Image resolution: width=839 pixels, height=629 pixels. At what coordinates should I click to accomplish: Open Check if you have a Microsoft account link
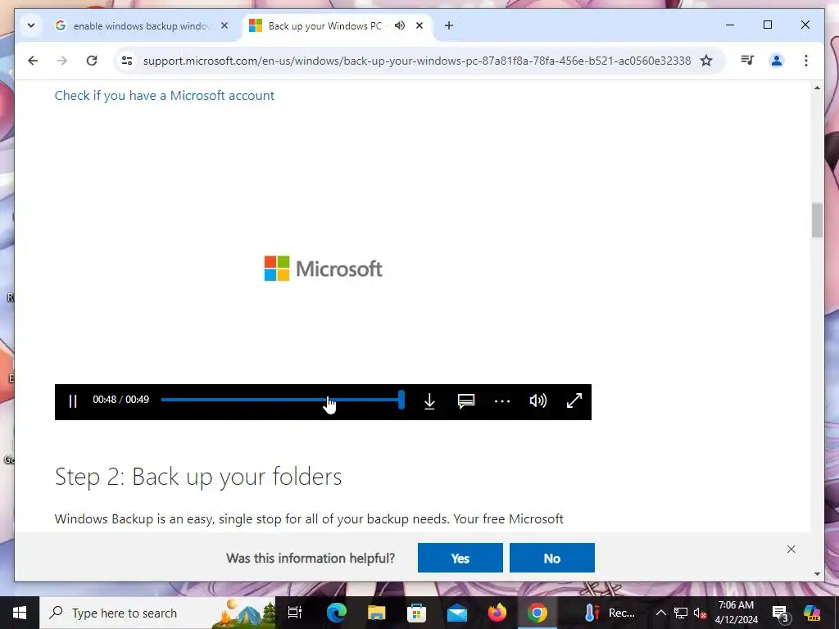[x=164, y=96]
